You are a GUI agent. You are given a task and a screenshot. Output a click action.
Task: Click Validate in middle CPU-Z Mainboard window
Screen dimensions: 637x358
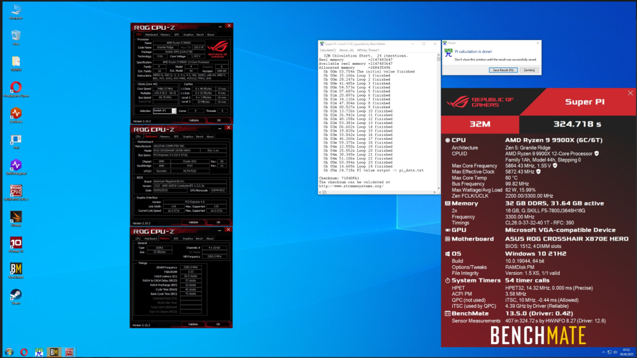pos(194,222)
